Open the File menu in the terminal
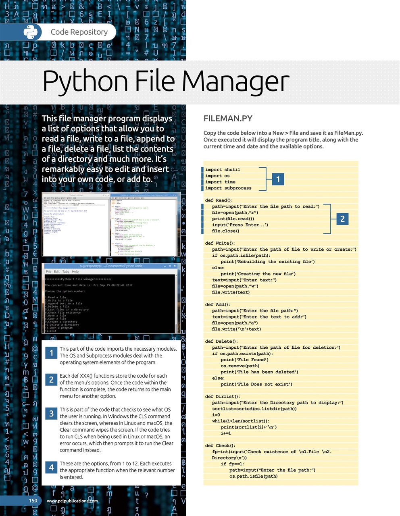This screenshot has width=400, height=516. pyautogui.click(x=49, y=272)
